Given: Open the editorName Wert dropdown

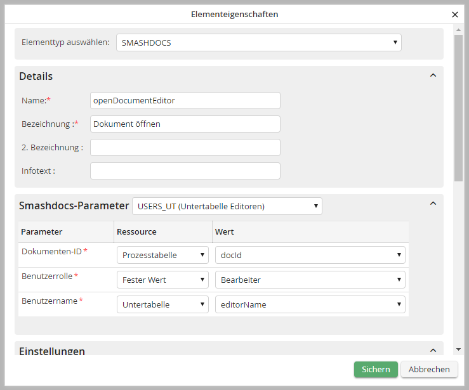Looking at the screenshot, I should pyautogui.click(x=310, y=304).
